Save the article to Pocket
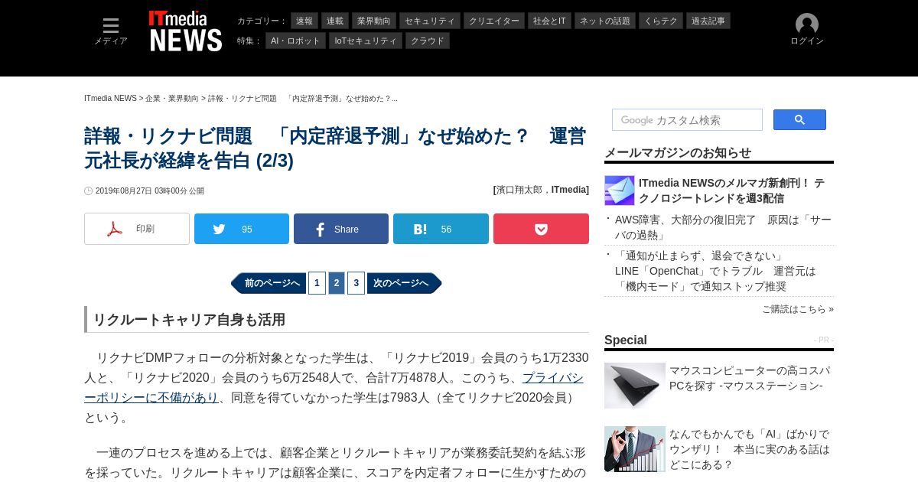Image resolution: width=918 pixels, height=482 pixels. pyautogui.click(x=541, y=229)
